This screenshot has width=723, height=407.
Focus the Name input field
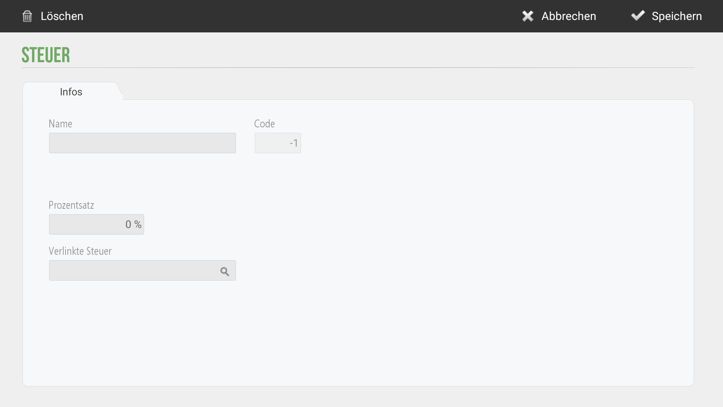coord(142,143)
